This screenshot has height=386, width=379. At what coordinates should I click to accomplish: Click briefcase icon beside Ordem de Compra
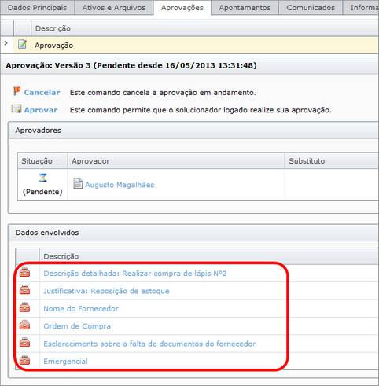(24, 325)
